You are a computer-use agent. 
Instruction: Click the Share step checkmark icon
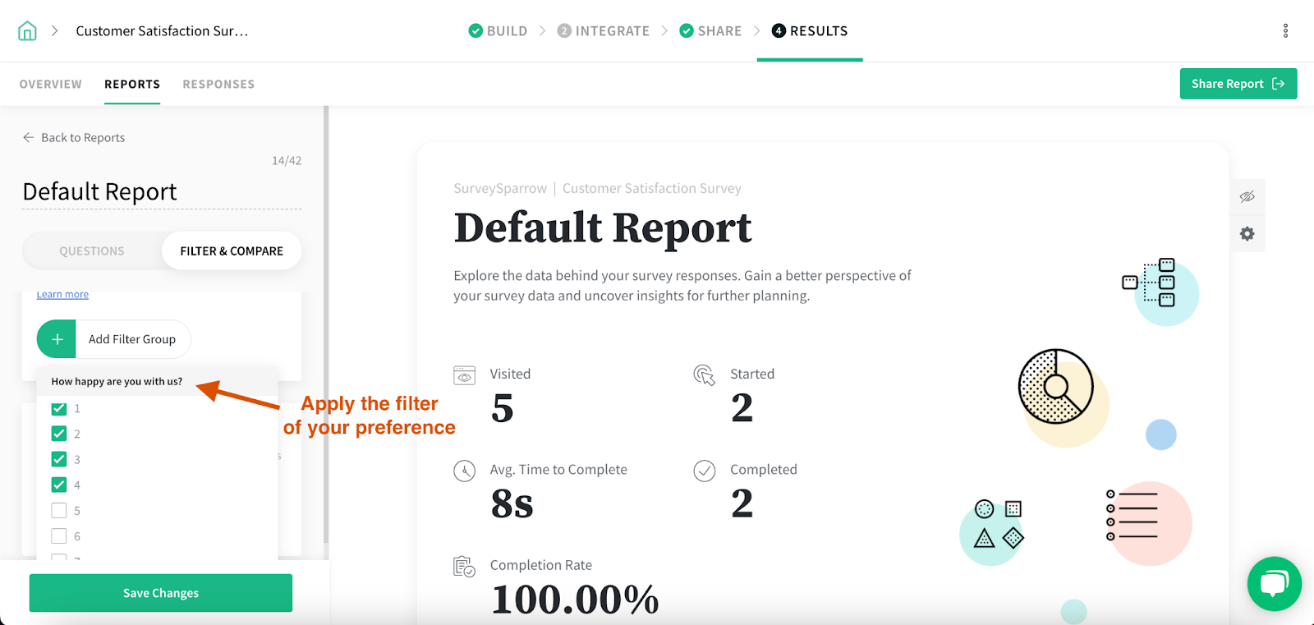687,31
